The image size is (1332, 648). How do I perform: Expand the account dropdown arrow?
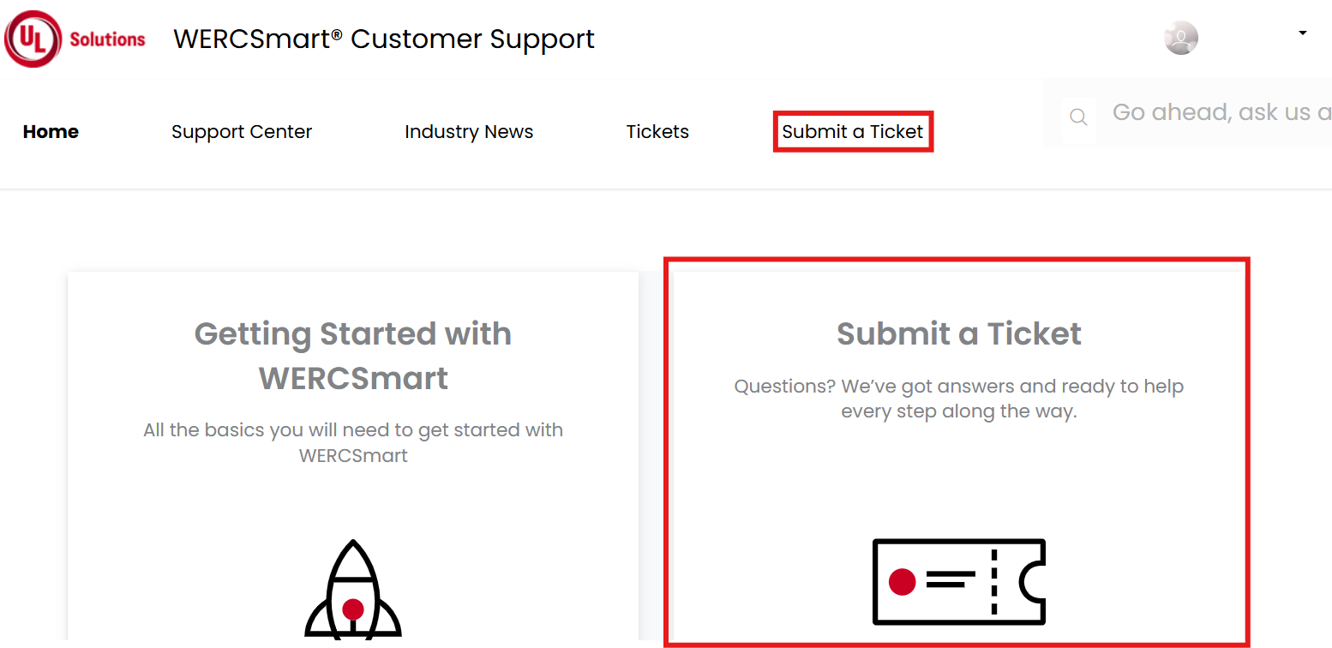tap(1302, 33)
